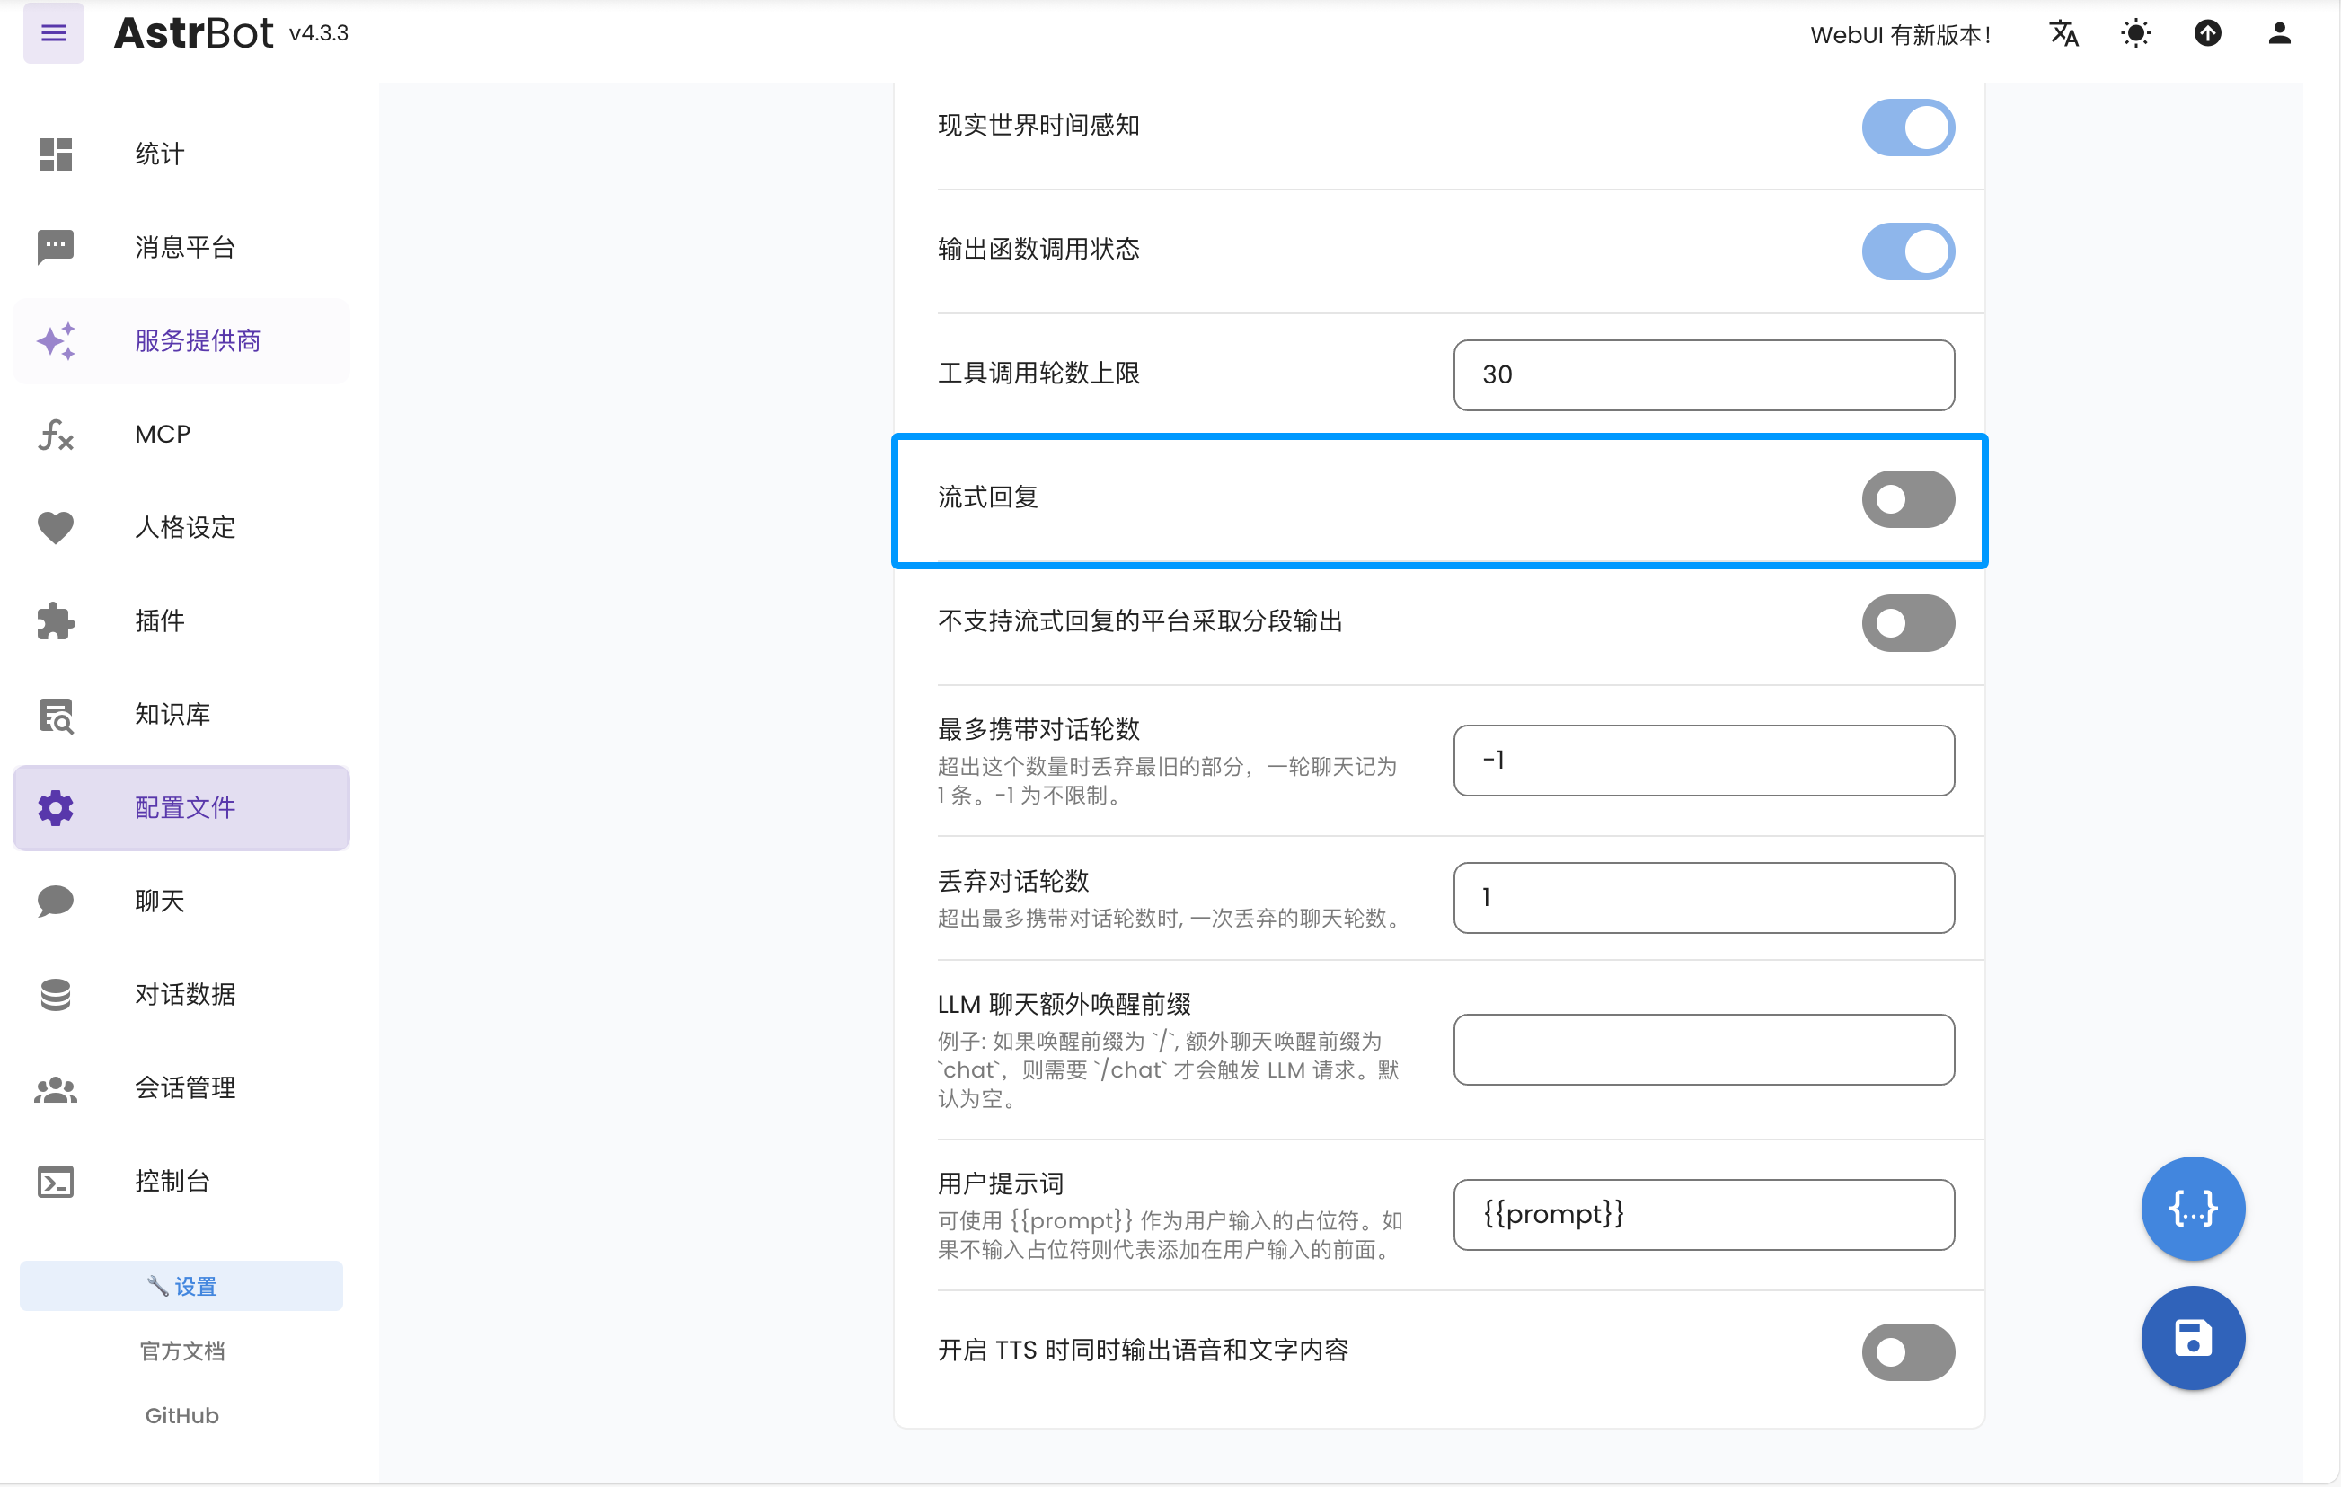Click the floating save button
Viewport: 2341px width, 1487px height.
(x=2192, y=1337)
